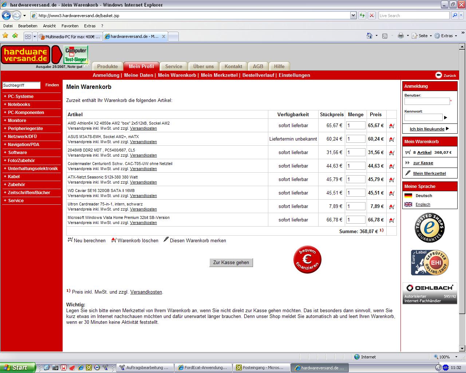Click the Home page icon
The height and width of the screenshot is (373, 466).
click(370, 36)
